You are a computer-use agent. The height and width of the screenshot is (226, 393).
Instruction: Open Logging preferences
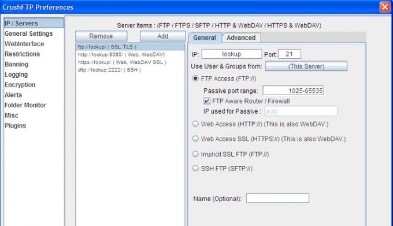16,74
